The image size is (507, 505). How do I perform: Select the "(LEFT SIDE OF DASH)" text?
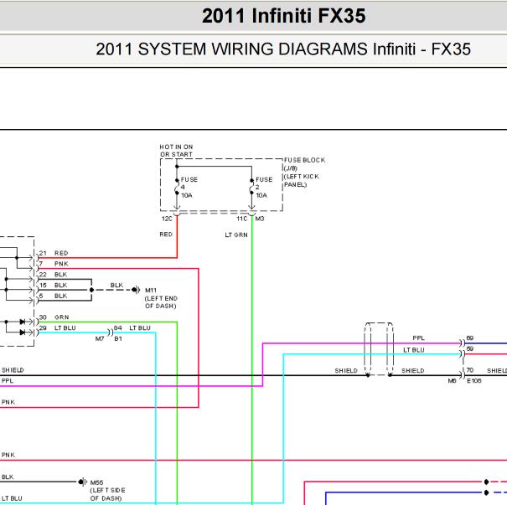coord(107,494)
